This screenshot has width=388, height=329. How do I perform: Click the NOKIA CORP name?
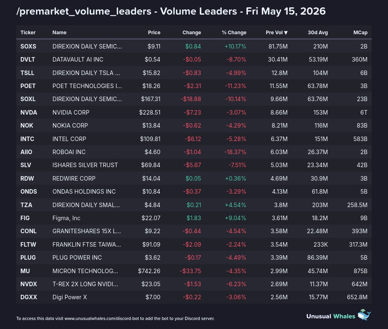click(70, 126)
